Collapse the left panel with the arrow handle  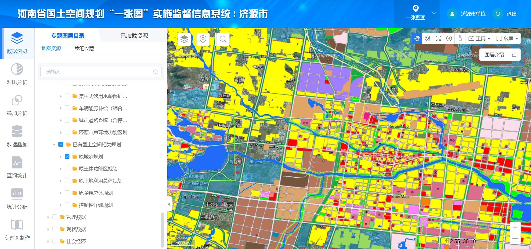[x=169, y=204]
